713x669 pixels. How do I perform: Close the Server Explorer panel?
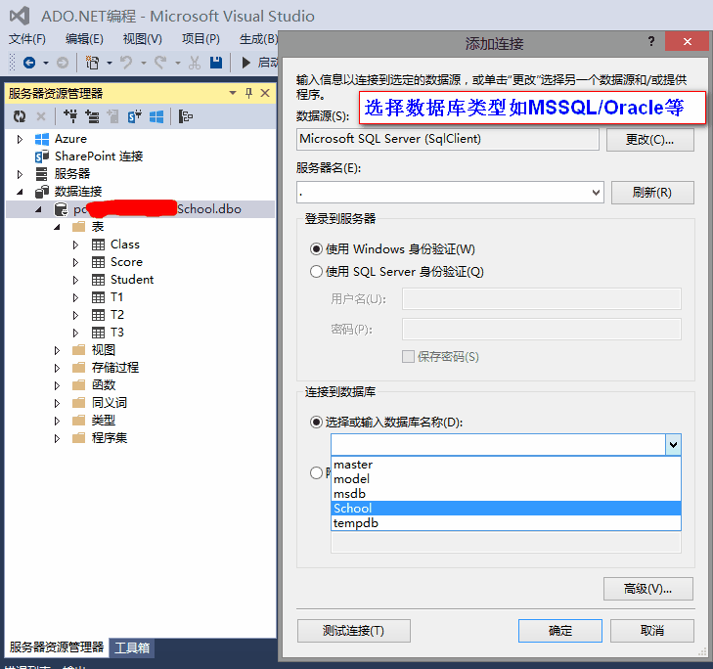tap(265, 93)
